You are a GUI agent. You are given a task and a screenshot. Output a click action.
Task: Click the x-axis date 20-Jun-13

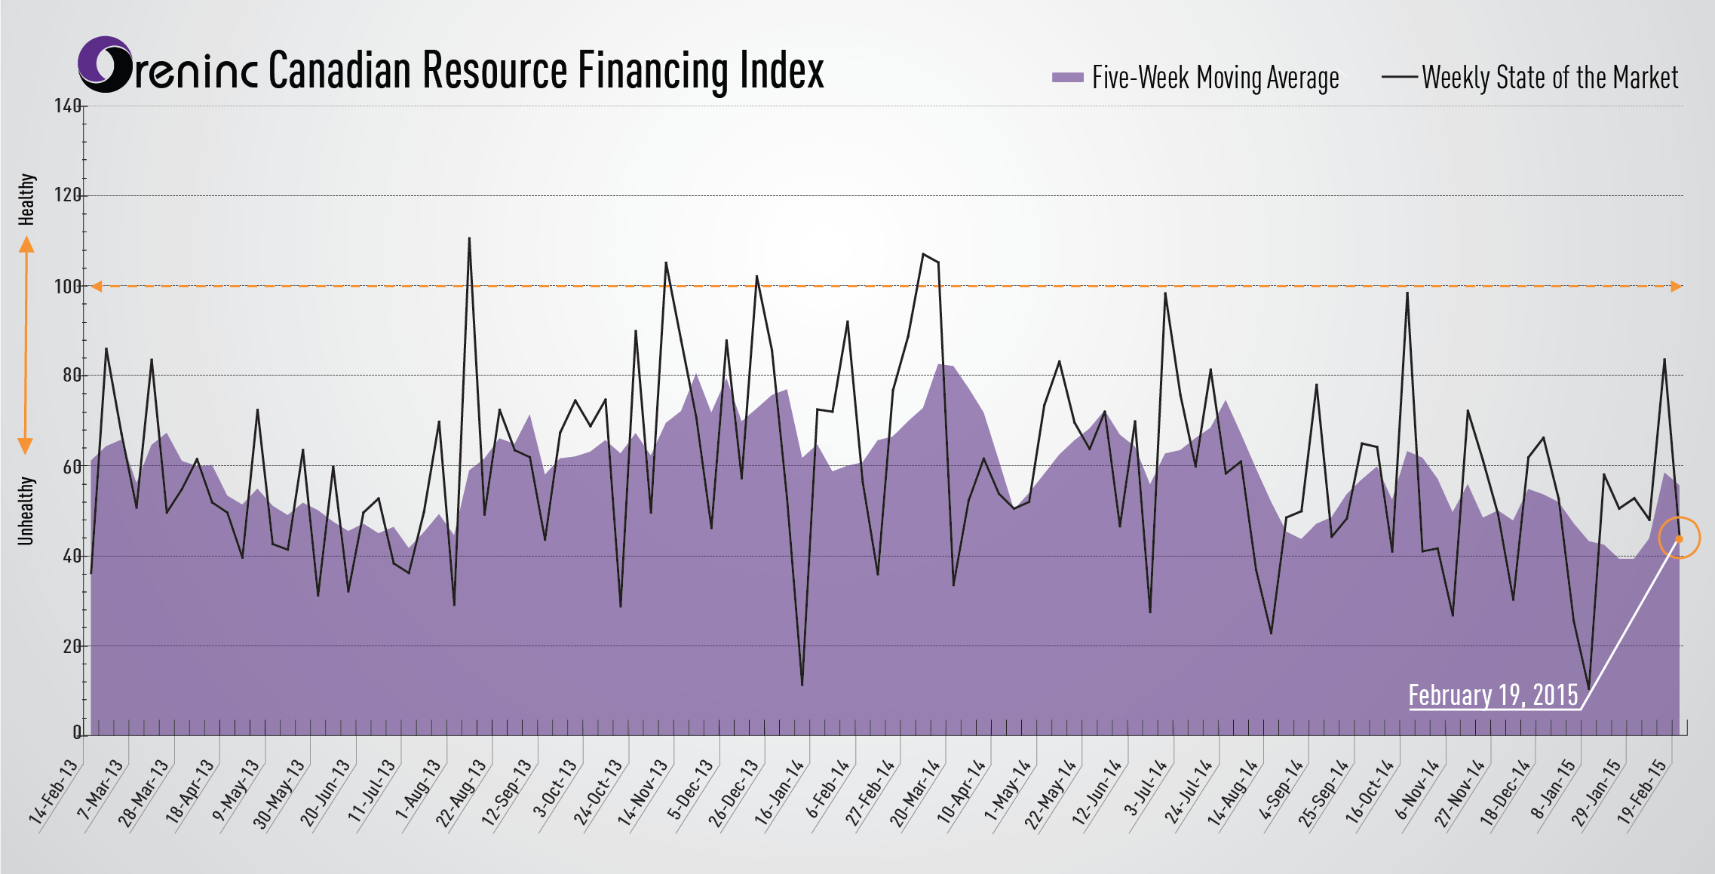326,793
